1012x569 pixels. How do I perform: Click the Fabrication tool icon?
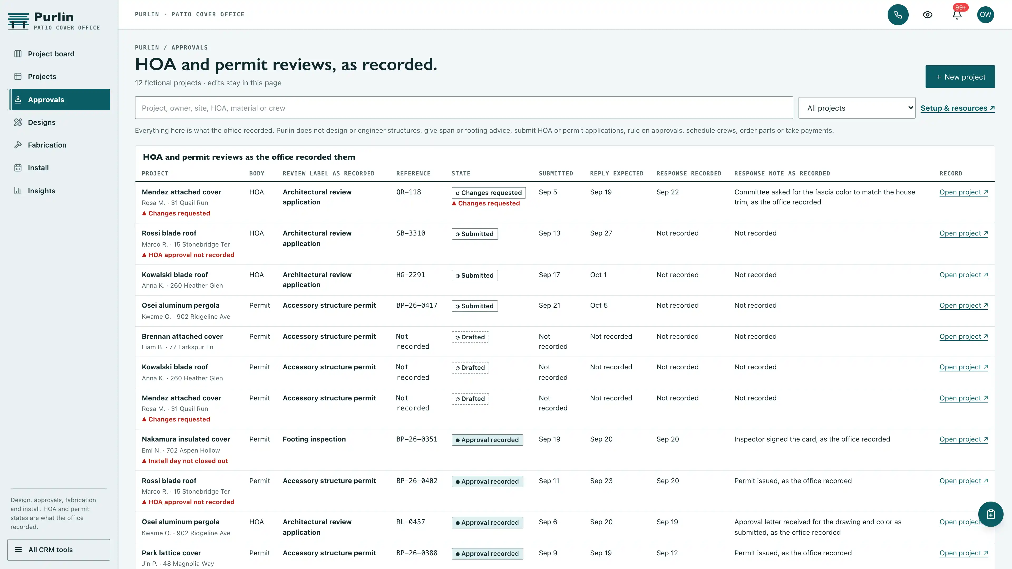[x=18, y=145]
